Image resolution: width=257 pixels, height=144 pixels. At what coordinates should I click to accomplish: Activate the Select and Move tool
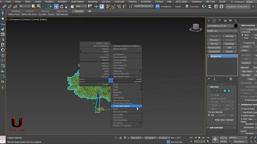[x=56, y=6]
